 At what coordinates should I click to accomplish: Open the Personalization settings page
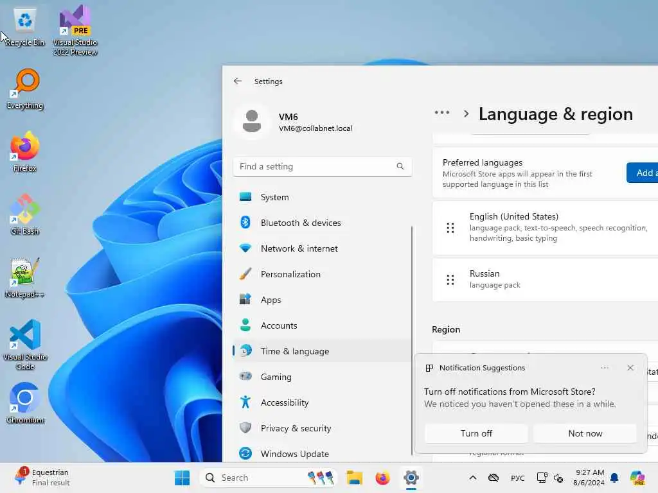click(322, 274)
